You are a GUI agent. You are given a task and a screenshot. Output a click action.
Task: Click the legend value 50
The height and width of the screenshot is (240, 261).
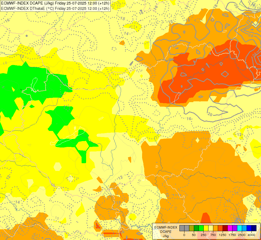[x=194, y=235]
